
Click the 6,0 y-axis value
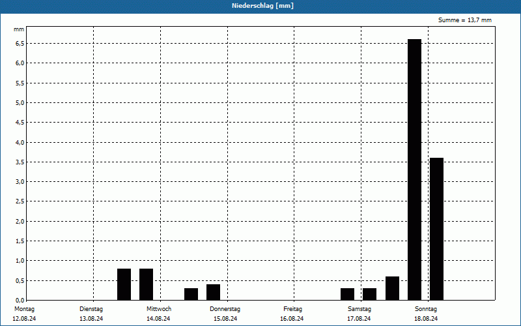[x=20, y=63]
